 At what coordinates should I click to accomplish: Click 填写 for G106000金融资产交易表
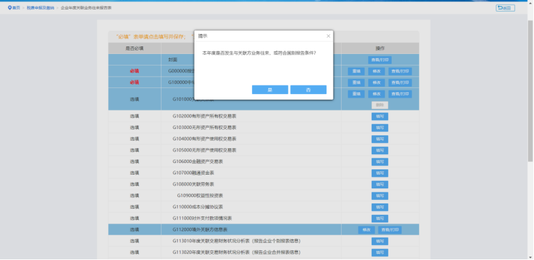pos(380,162)
